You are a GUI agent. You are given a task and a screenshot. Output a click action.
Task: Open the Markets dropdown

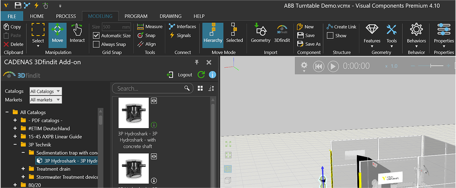[x=45, y=100]
